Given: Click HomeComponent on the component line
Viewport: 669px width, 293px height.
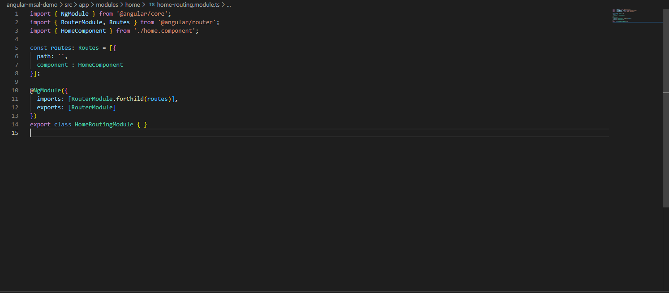Looking at the screenshot, I should [x=100, y=65].
